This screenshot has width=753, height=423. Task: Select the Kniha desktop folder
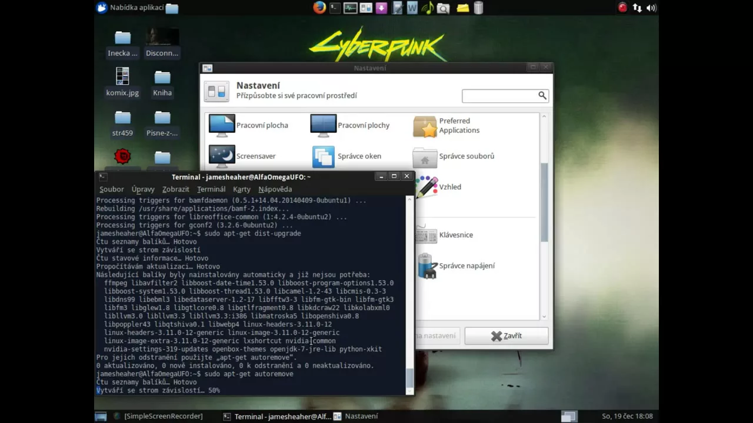162,83
